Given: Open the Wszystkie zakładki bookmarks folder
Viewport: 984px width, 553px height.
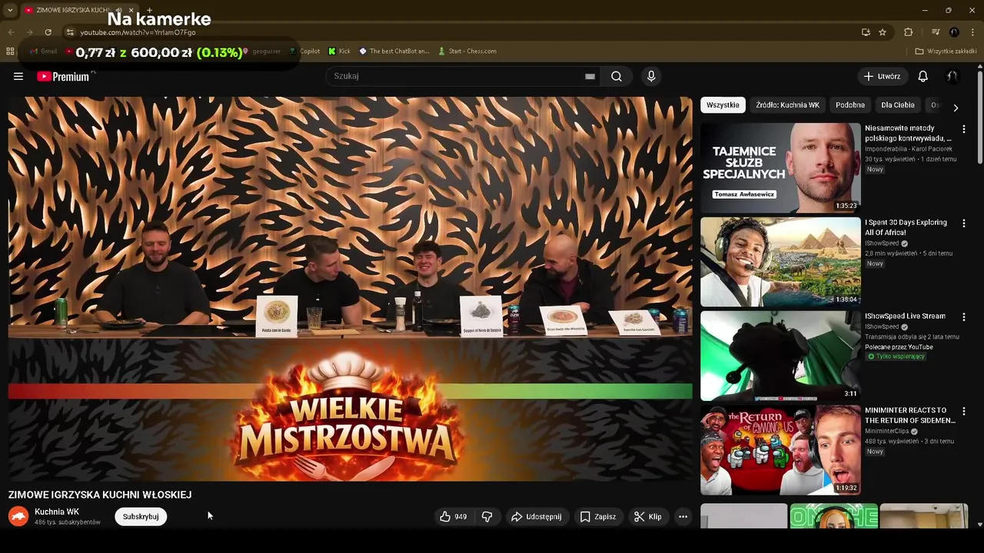Looking at the screenshot, I should pyautogui.click(x=946, y=51).
